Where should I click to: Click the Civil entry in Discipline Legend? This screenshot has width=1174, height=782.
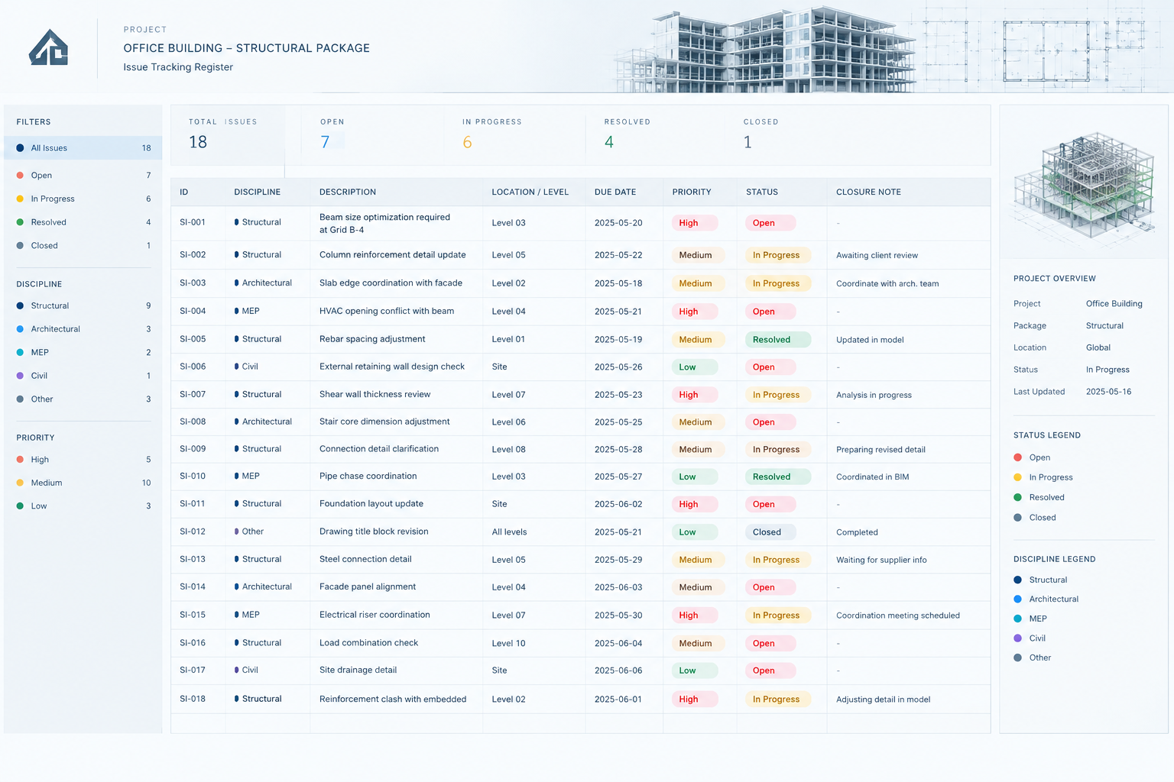[x=1030, y=638]
